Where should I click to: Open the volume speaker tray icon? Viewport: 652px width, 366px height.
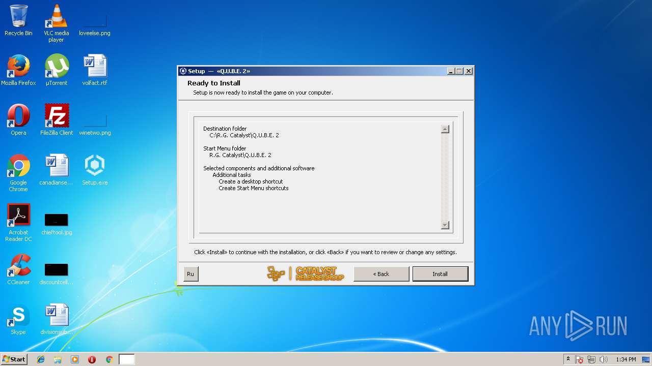pos(604,359)
